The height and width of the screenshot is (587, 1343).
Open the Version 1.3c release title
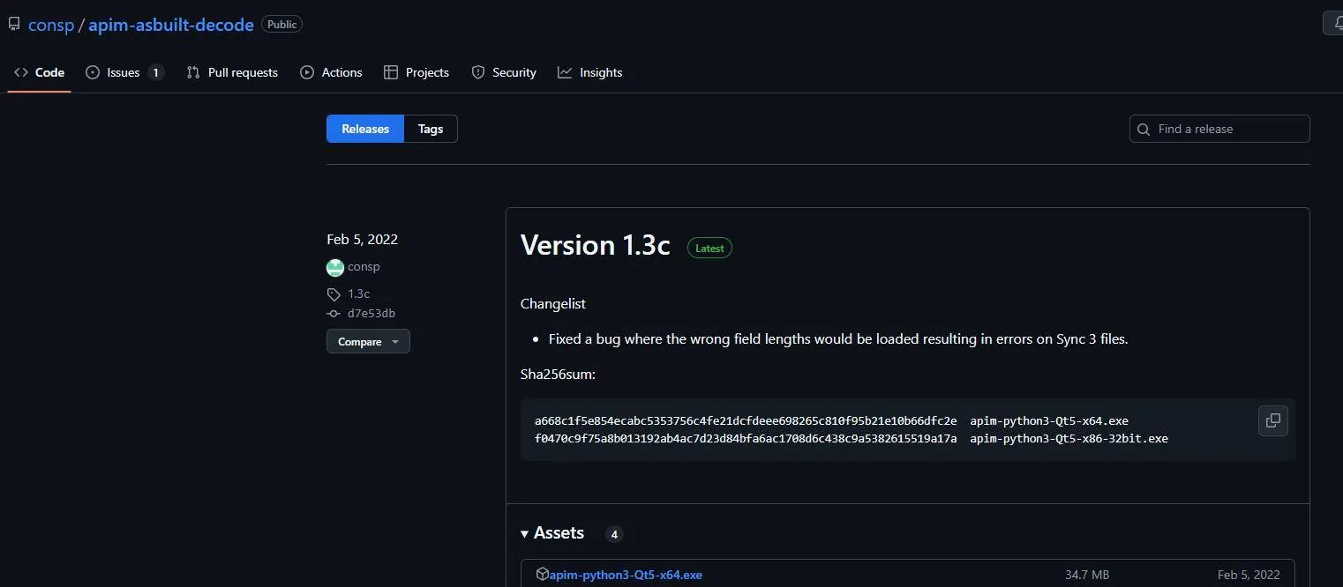[596, 245]
